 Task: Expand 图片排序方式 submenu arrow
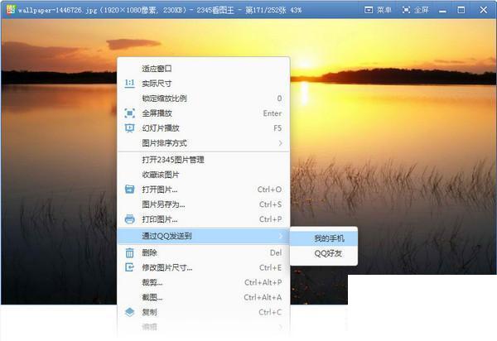click(280, 143)
